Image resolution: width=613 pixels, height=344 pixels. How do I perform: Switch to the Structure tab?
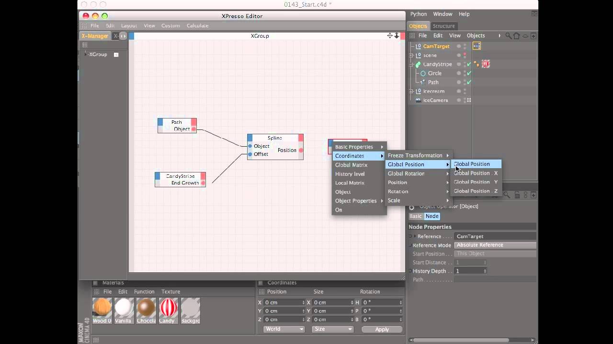(443, 26)
